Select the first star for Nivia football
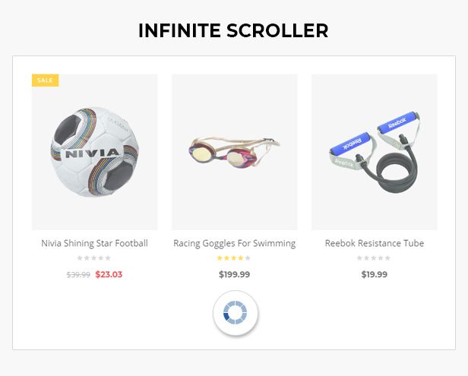This screenshot has height=376, width=468. point(81,258)
